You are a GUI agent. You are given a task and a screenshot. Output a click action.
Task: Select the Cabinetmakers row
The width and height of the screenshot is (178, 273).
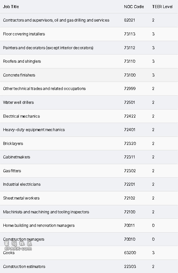coord(89,157)
